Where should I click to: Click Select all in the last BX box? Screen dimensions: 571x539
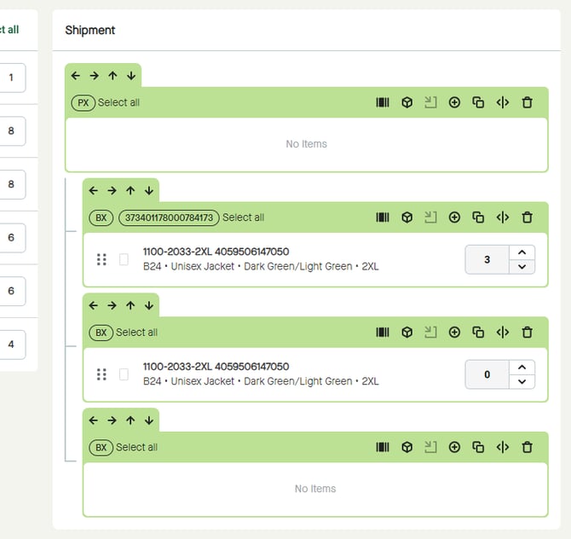(136, 447)
